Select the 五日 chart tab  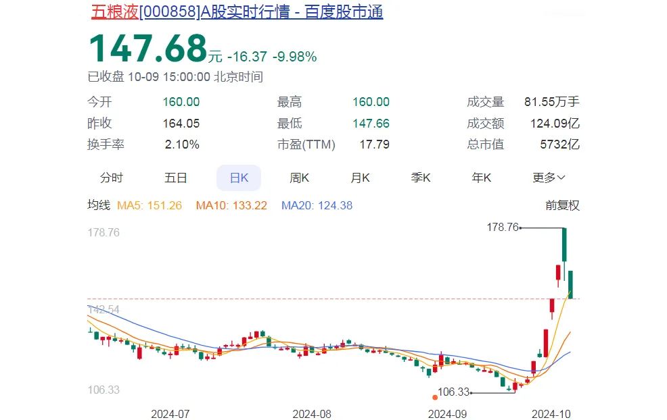[176, 178]
